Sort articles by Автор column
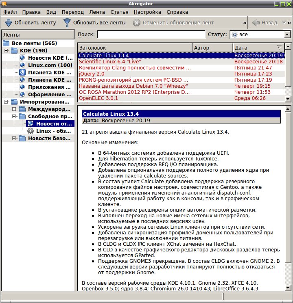Image resolution: width=293 pixels, height=303 pixels. pyautogui.click(x=212, y=48)
